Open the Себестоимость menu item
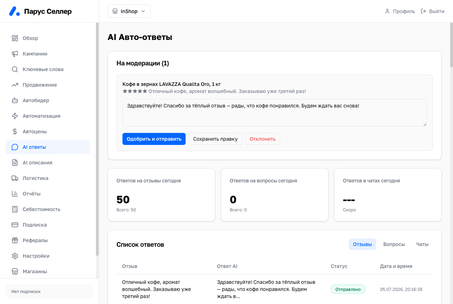453x304 pixels. pyautogui.click(x=48, y=209)
